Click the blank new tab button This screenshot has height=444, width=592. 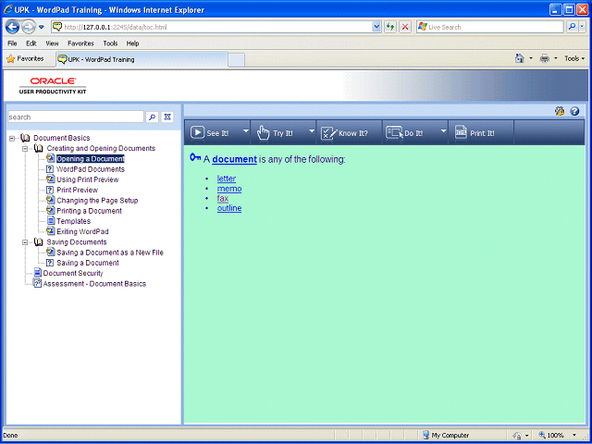[237, 60]
